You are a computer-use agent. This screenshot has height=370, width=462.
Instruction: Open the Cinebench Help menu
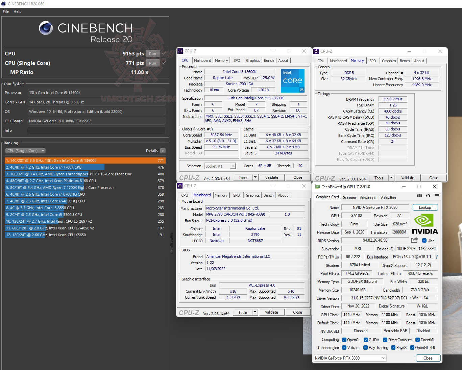[x=18, y=11]
